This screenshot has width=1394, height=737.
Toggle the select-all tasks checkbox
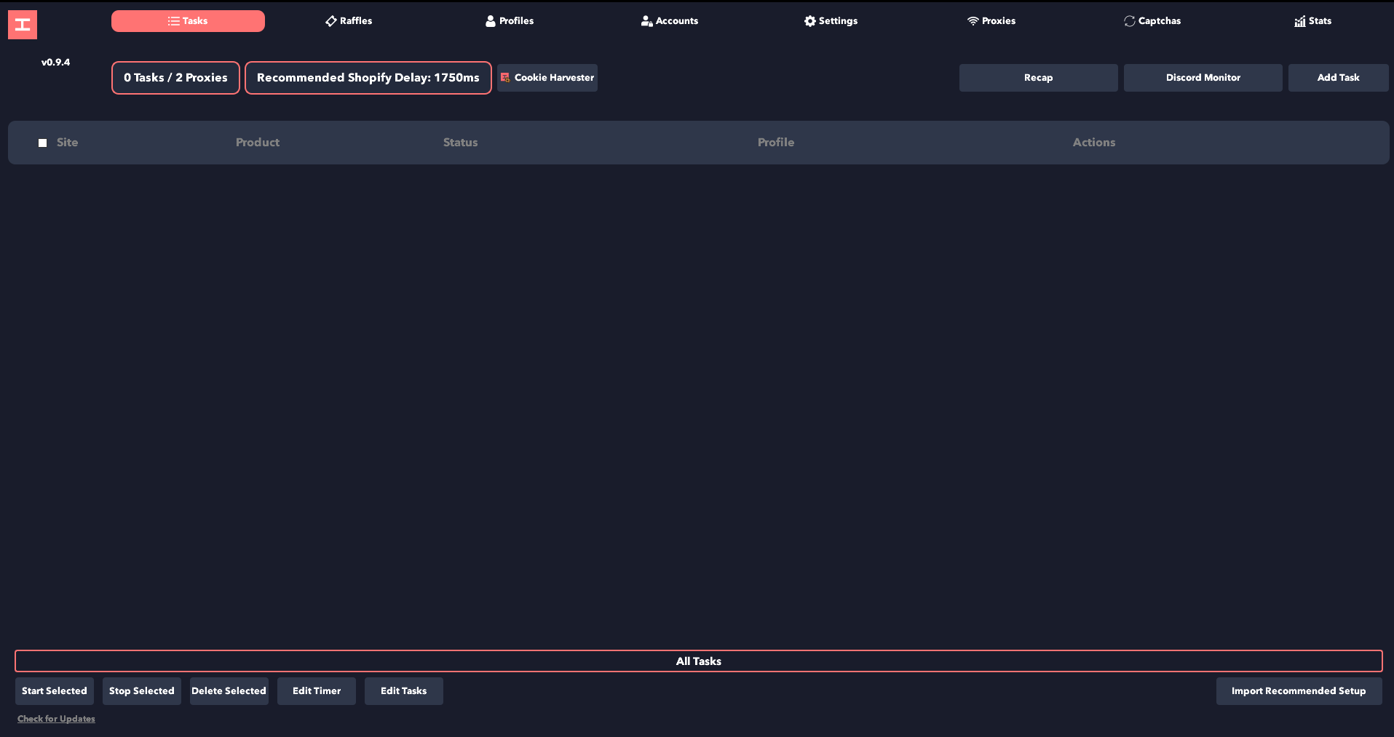[43, 143]
